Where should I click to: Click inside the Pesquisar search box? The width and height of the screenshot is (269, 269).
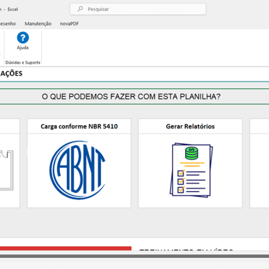pyautogui.click(x=138, y=9)
